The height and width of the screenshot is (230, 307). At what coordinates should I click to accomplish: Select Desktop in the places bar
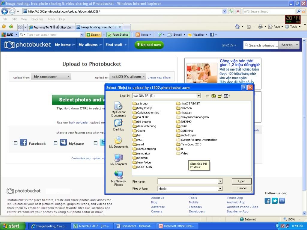118,125
